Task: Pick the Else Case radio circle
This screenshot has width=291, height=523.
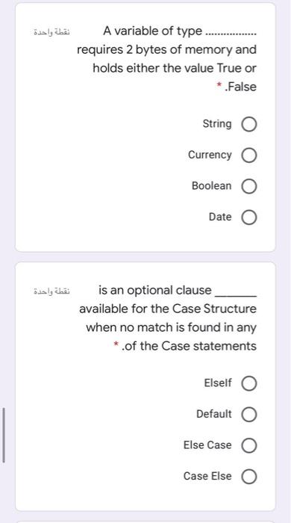Action: [x=249, y=445]
